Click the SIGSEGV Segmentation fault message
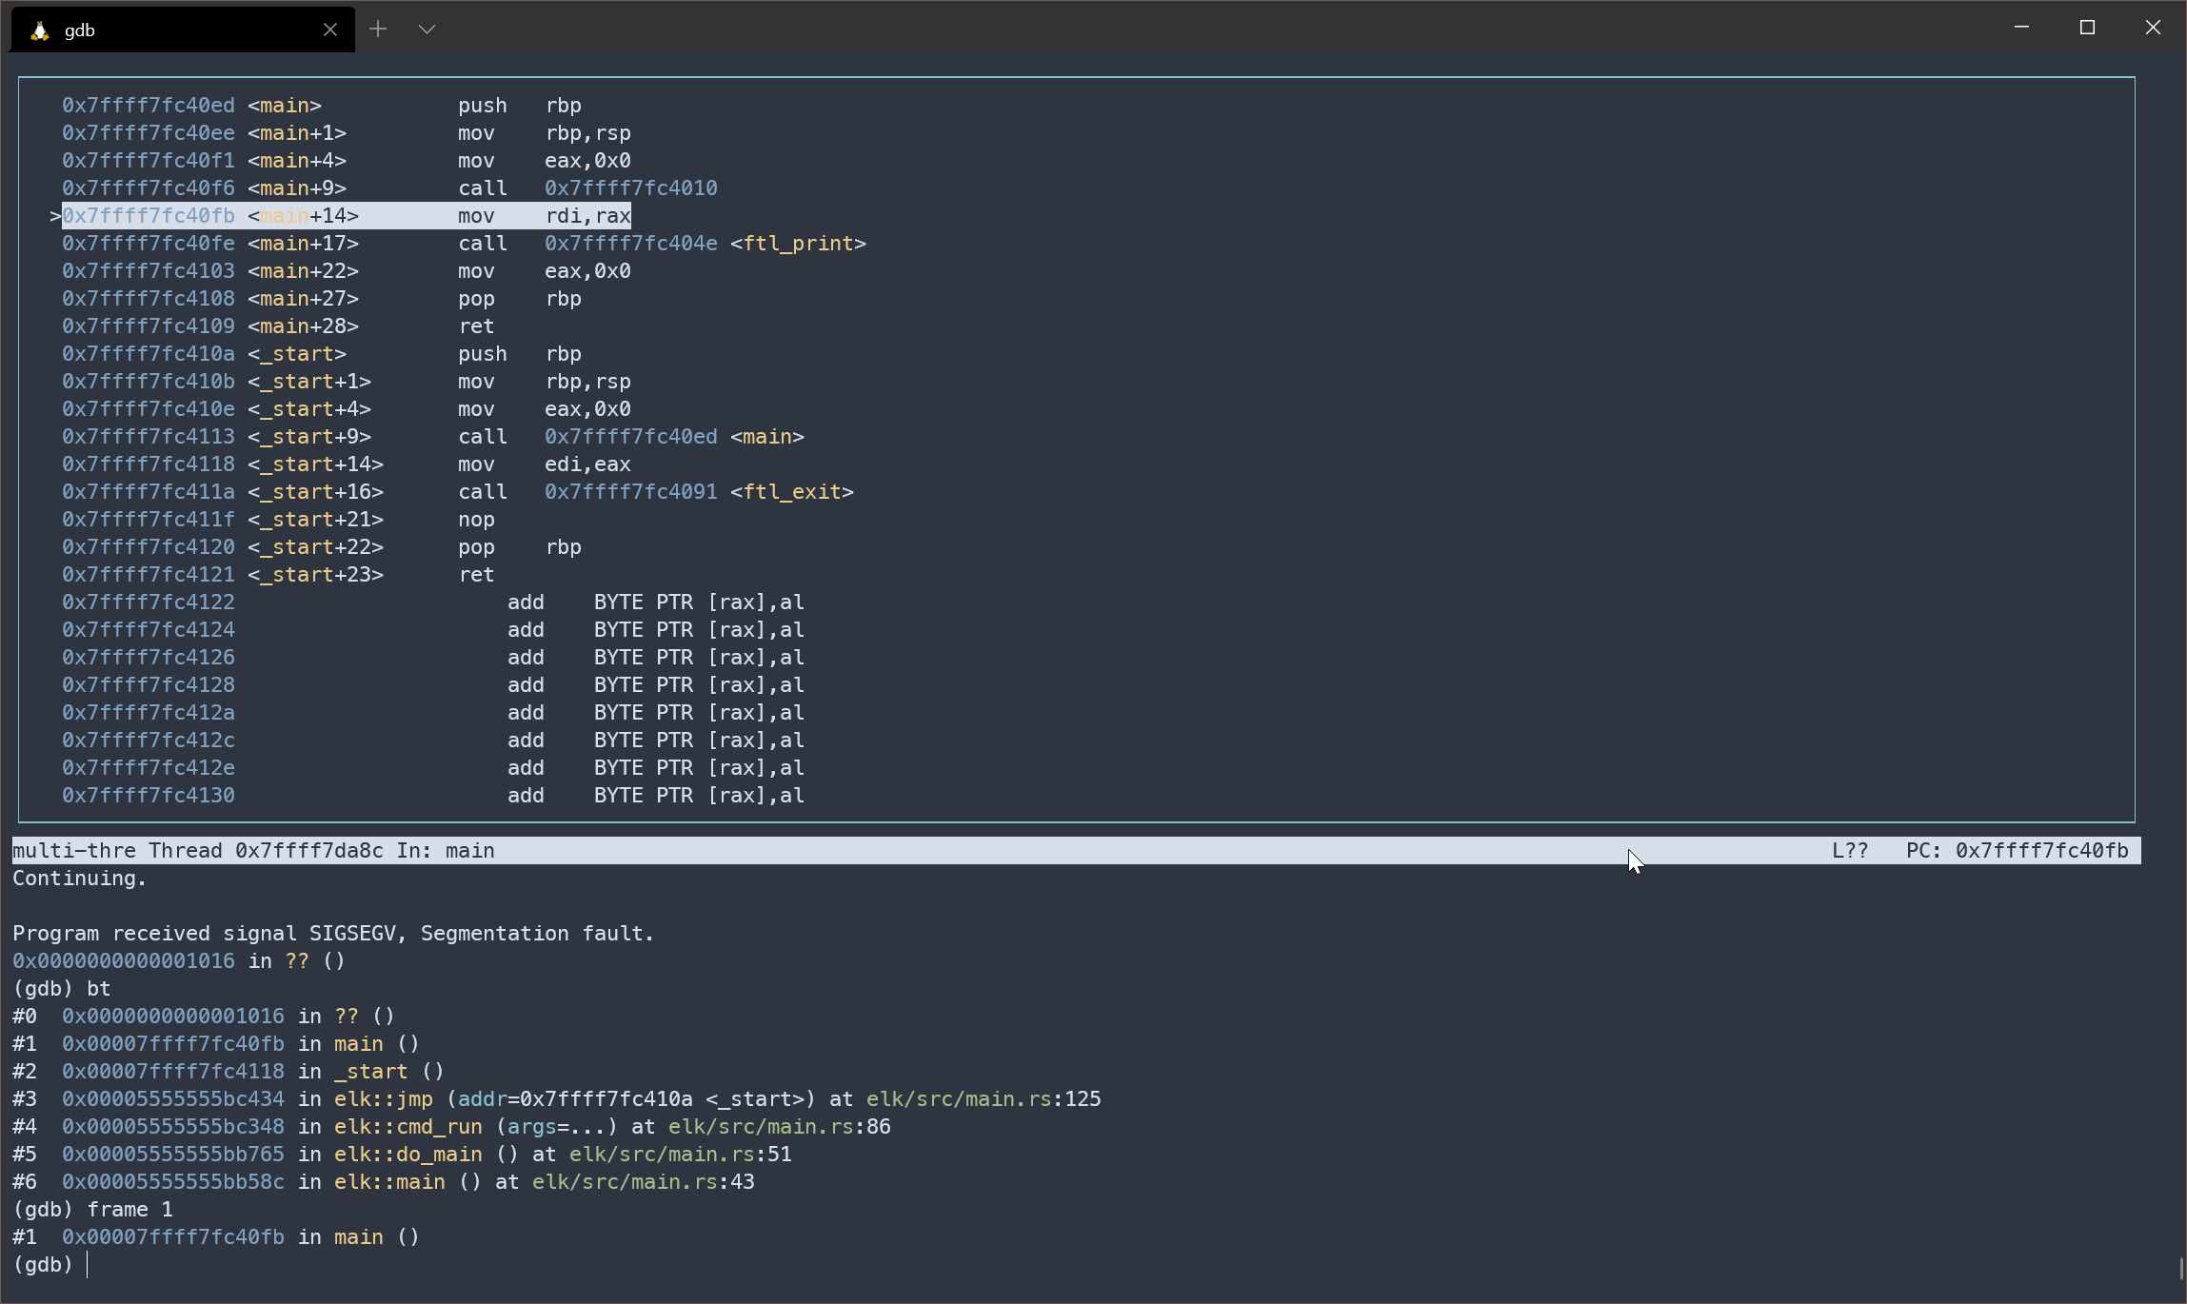Screen dimensions: 2187x1304 [333, 934]
